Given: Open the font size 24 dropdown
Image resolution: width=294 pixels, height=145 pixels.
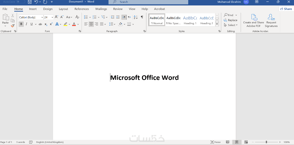Looking at the screenshot, I should click(x=49, y=18).
